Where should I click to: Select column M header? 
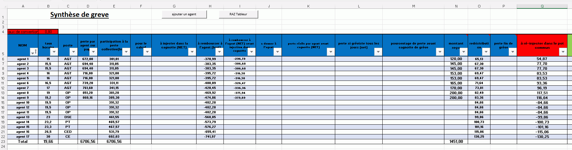point(413,6)
